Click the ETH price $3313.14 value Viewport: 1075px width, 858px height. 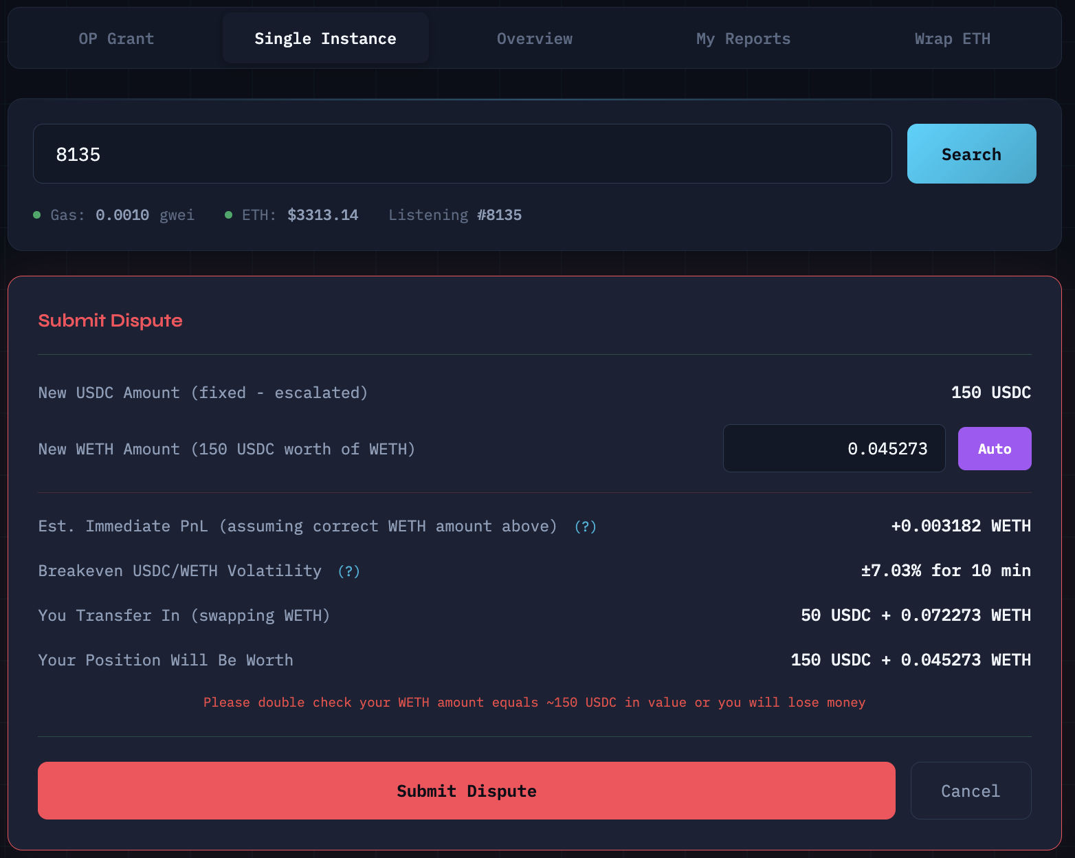(322, 215)
